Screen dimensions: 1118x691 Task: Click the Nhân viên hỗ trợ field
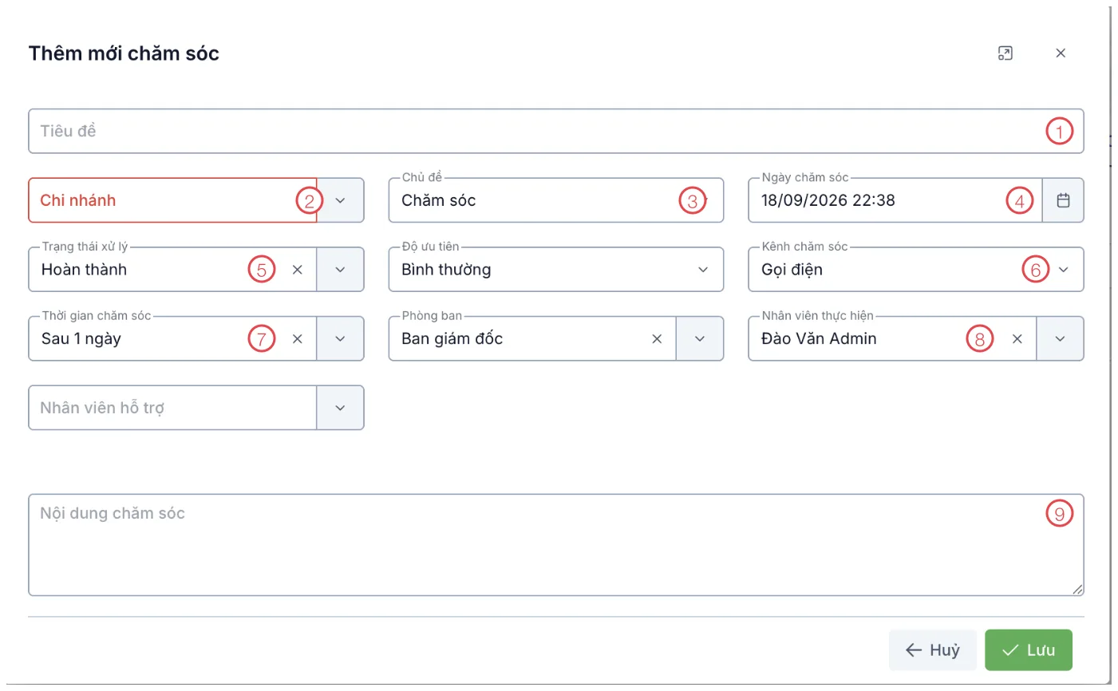[172, 408]
